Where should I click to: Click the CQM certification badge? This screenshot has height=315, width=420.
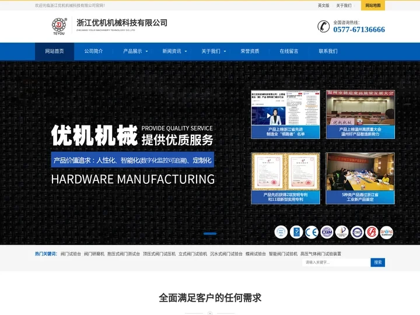coord(327,232)
